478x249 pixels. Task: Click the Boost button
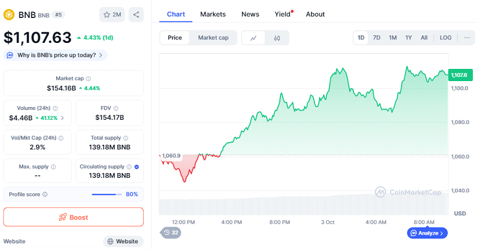tap(74, 217)
